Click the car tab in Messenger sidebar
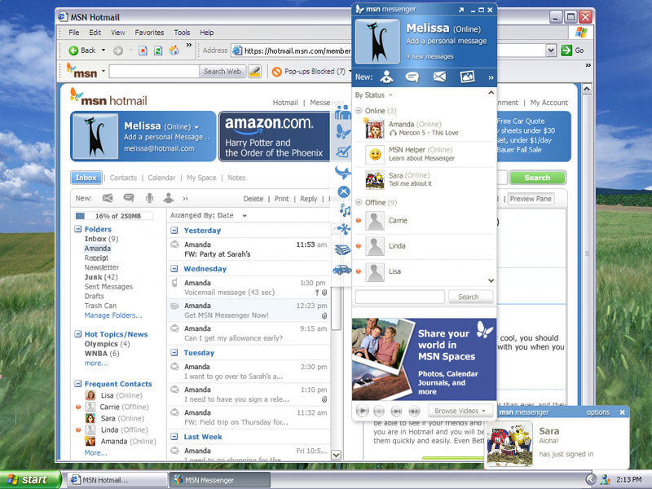 pos(343,270)
